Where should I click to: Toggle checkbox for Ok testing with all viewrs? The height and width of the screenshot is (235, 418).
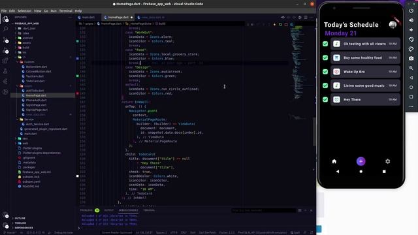click(325, 44)
